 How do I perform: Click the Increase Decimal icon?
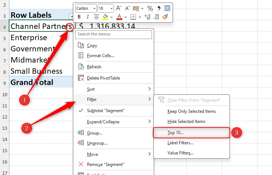pyautogui.click(x=148, y=17)
